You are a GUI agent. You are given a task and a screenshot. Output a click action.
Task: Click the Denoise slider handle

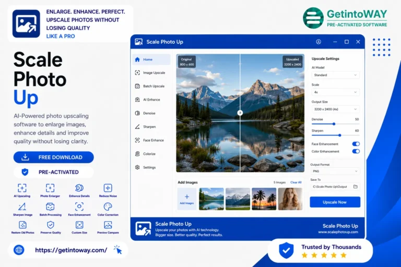click(x=334, y=124)
